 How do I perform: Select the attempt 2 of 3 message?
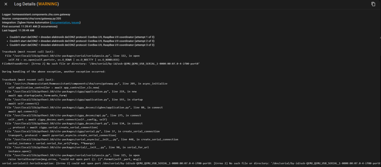[x=82, y=41]
